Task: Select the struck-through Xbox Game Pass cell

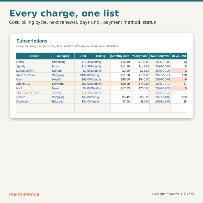Action: [x=34, y=93]
